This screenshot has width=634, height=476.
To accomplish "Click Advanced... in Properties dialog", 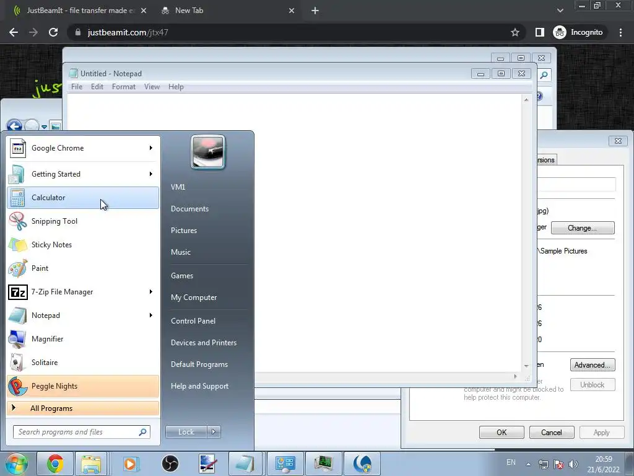I will [593, 364].
